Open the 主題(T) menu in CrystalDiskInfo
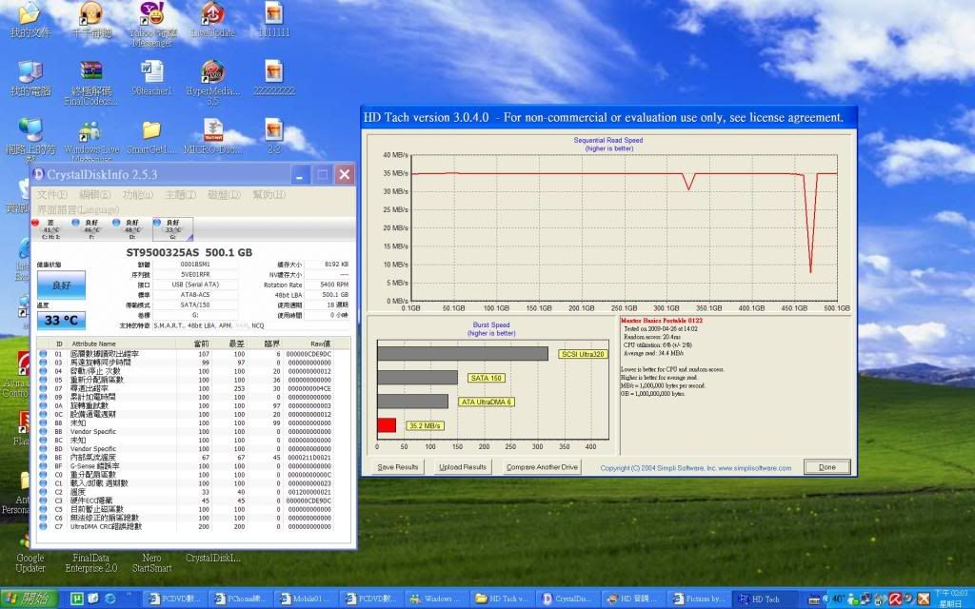Viewport: 975px width, 609px height. (180, 195)
